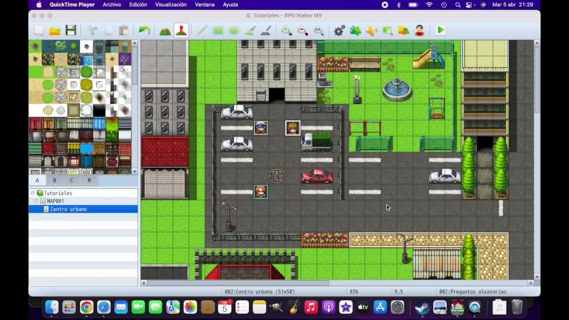Click map scroll-left arrow

point(143,283)
